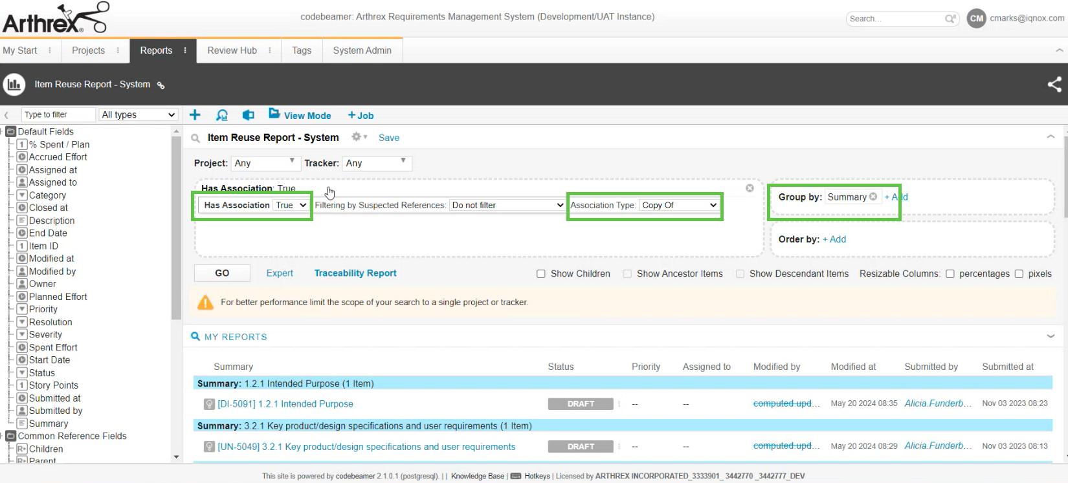Switch to the Review Hub tab
This screenshot has height=483, width=1068.
click(232, 50)
